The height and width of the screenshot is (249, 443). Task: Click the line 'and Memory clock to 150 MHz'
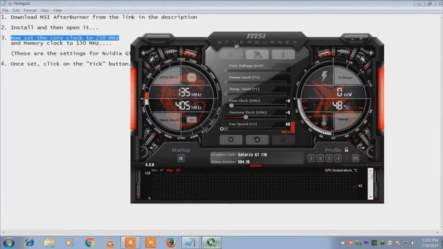[x=61, y=43]
